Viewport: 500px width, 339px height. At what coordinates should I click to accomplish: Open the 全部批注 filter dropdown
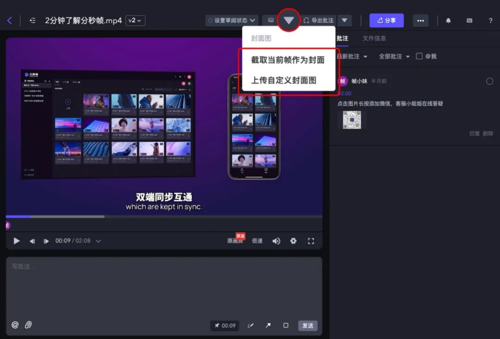click(394, 56)
